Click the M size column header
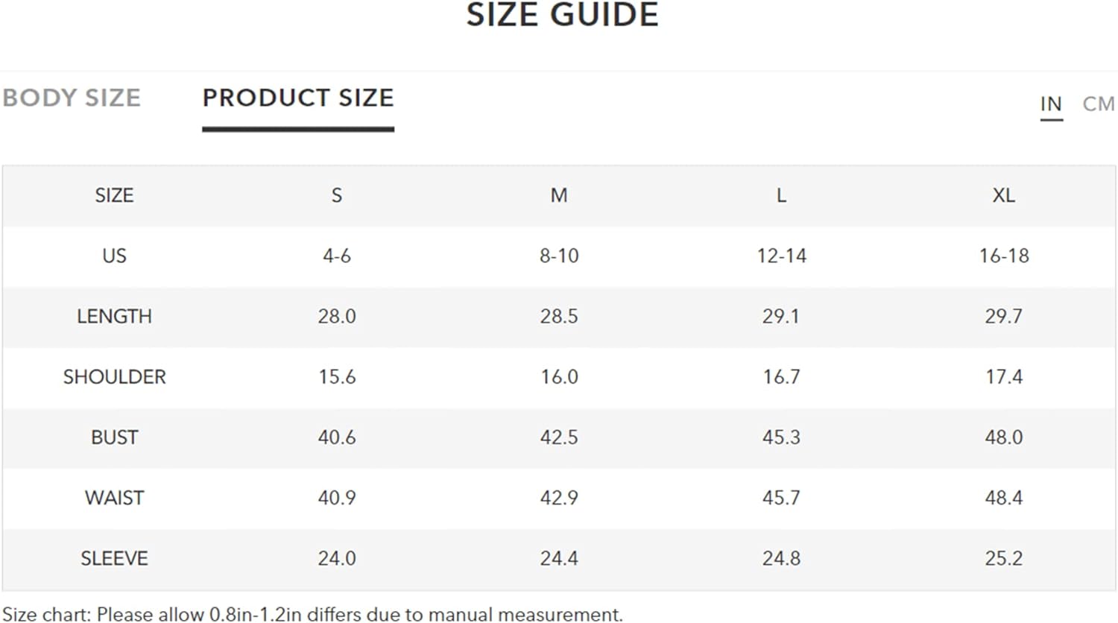This screenshot has width=1118, height=623. (x=559, y=195)
